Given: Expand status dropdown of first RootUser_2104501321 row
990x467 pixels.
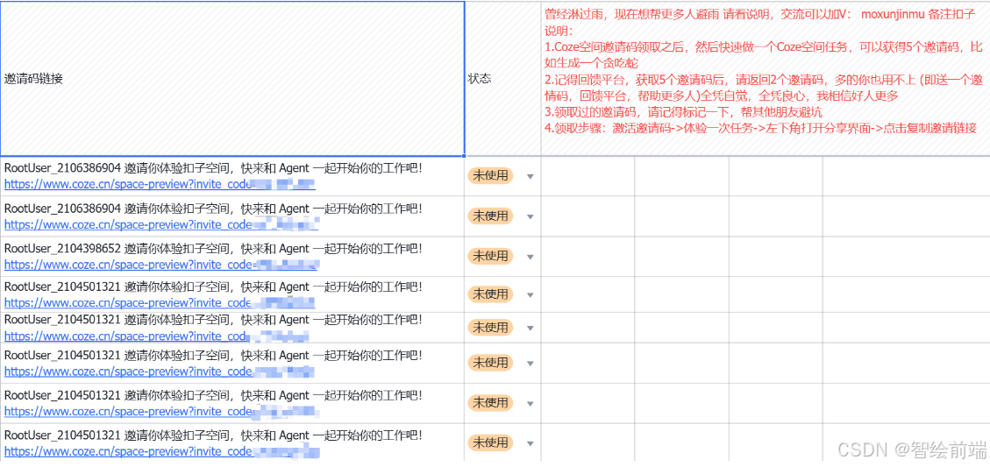Looking at the screenshot, I should pyautogui.click(x=531, y=295).
